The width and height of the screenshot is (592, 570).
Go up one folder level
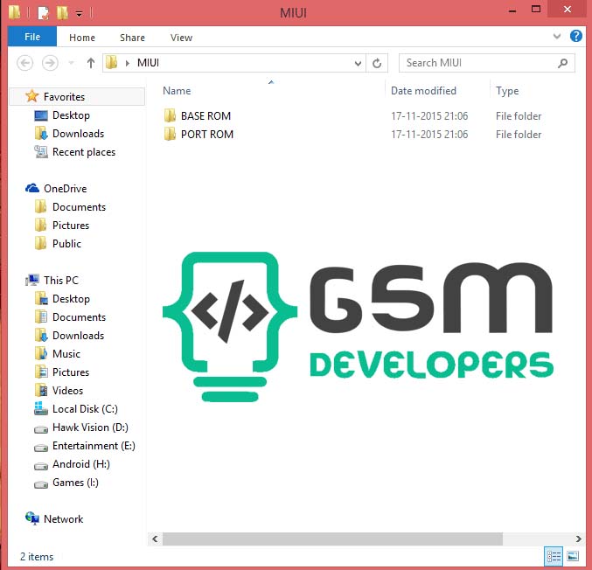point(91,63)
